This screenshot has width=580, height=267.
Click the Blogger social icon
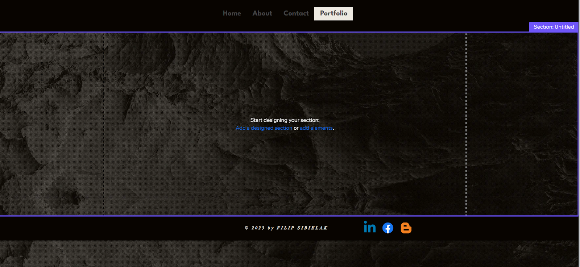[x=406, y=228]
